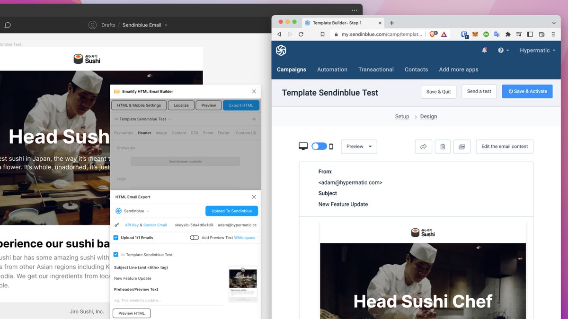Click Save & Quit button
The image size is (568, 319).
click(438, 92)
